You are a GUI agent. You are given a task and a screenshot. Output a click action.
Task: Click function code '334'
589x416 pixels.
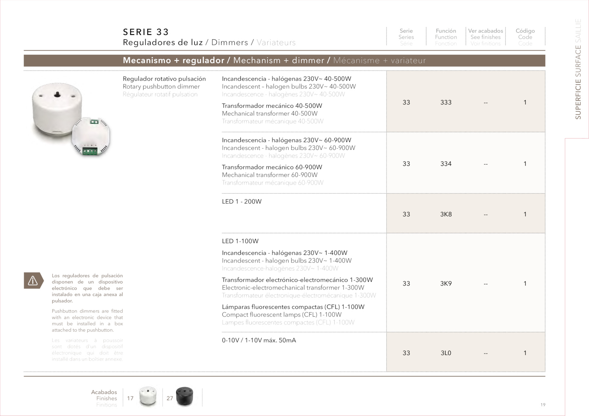coord(446,164)
